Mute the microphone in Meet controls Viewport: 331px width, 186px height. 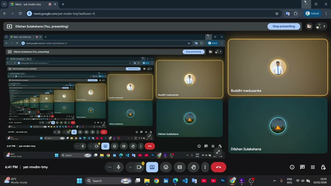pyautogui.click(x=118, y=167)
